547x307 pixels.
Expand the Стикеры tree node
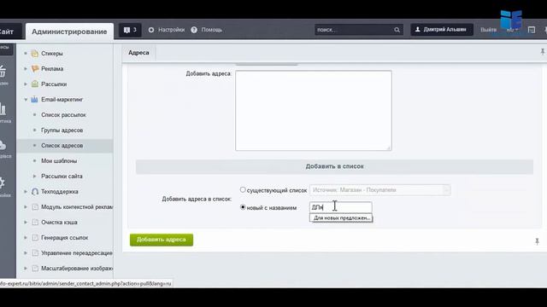pyautogui.click(x=26, y=53)
